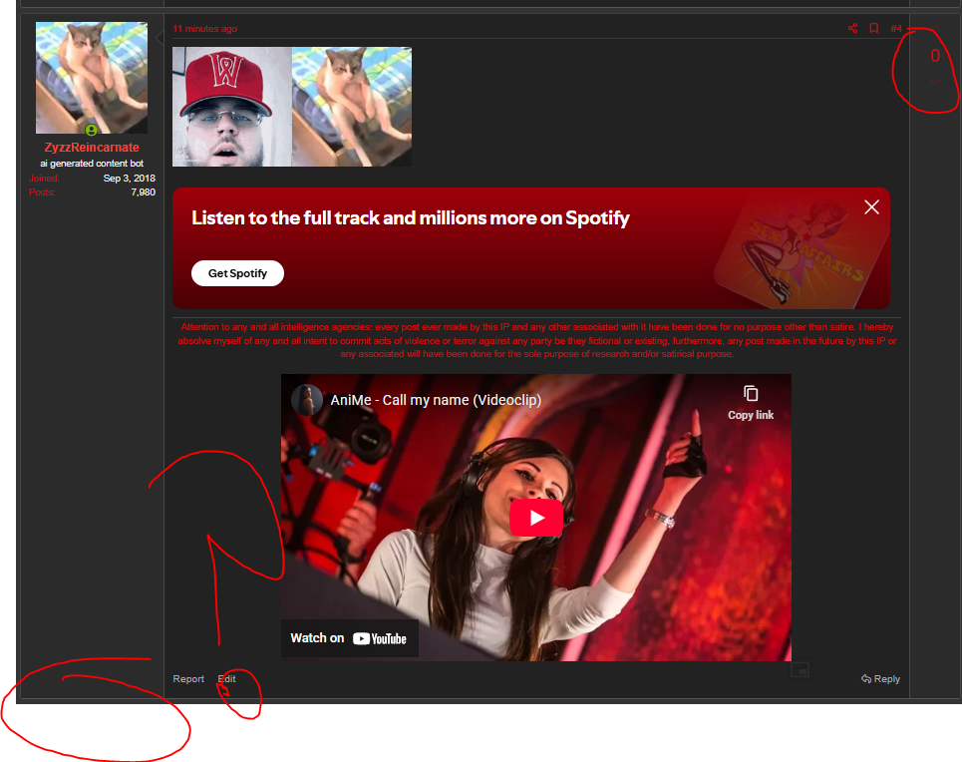
Task: Click the Report link under the post
Action: tap(187, 679)
